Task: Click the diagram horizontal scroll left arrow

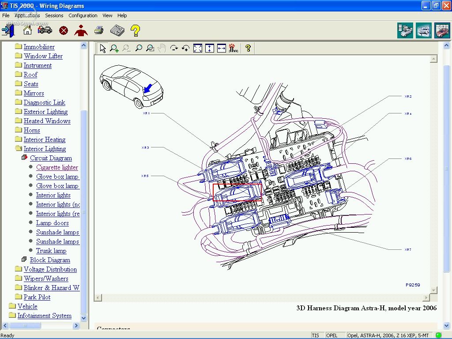Action: pyautogui.click(x=98, y=297)
